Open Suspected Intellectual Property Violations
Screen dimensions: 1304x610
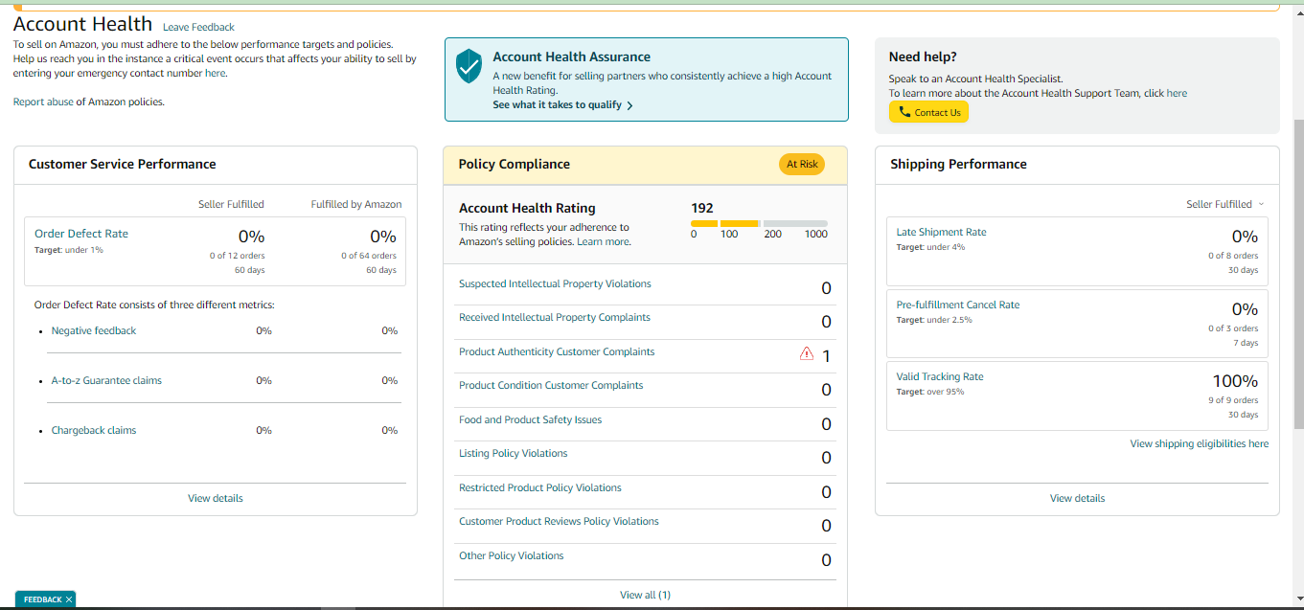click(x=555, y=283)
